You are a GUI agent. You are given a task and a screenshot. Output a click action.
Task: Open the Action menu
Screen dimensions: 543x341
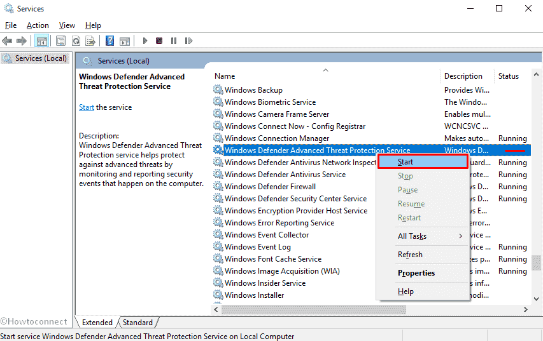[x=38, y=25]
